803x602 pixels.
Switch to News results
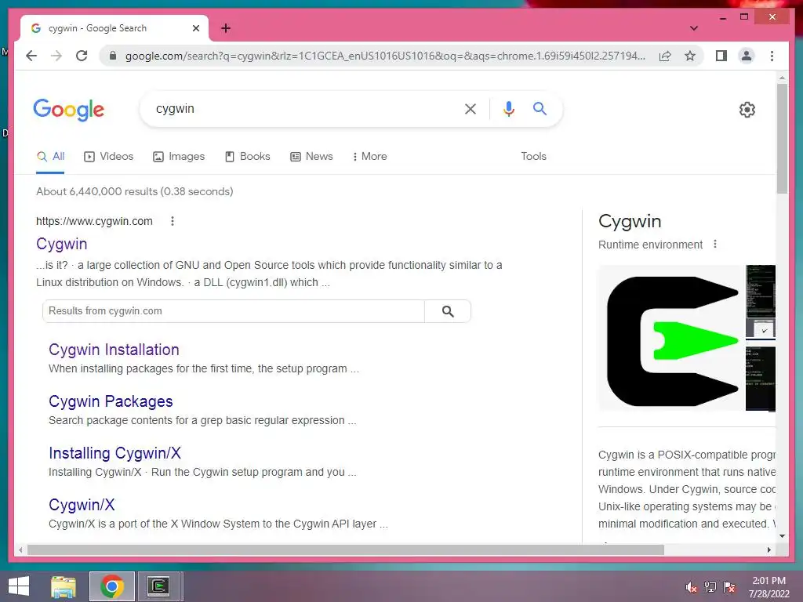pos(311,157)
